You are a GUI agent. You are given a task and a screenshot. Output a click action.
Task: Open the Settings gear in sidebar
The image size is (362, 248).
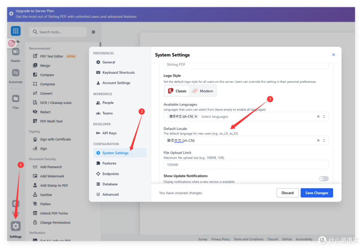click(15, 226)
